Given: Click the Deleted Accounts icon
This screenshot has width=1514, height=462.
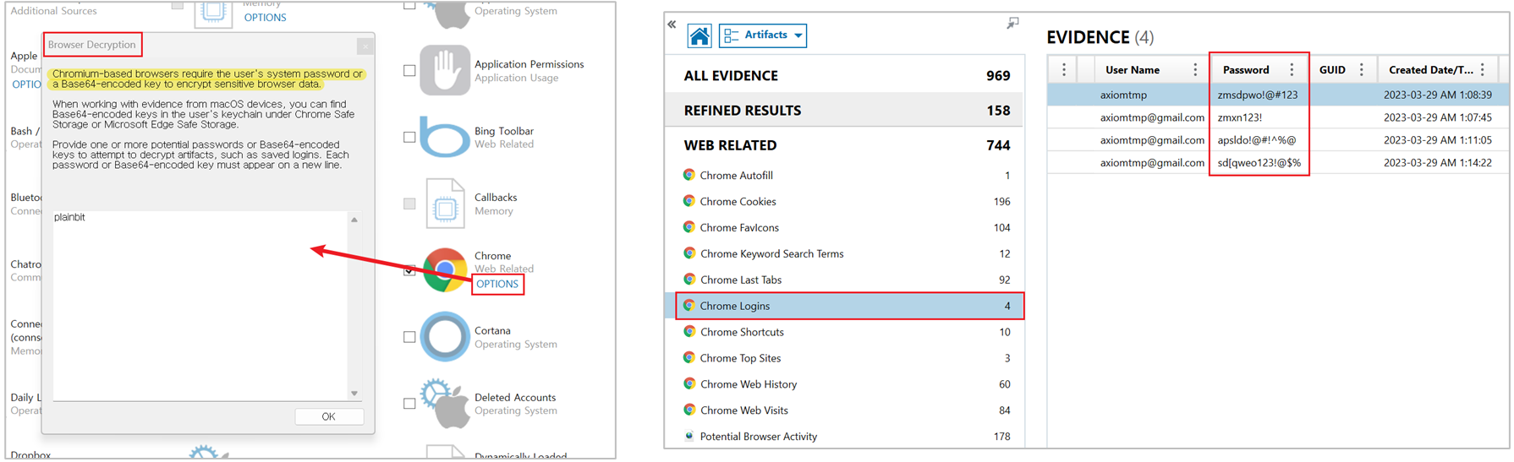Looking at the screenshot, I should 445,403.
